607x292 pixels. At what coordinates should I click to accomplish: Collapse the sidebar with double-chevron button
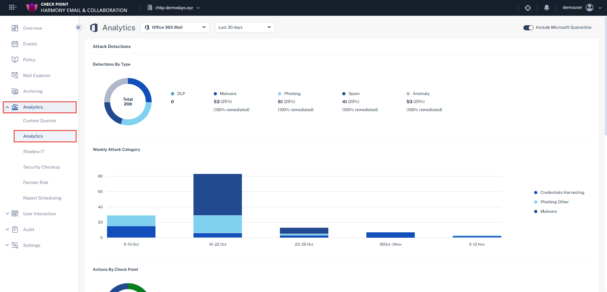pyautogui.click(x=79, y=27)
